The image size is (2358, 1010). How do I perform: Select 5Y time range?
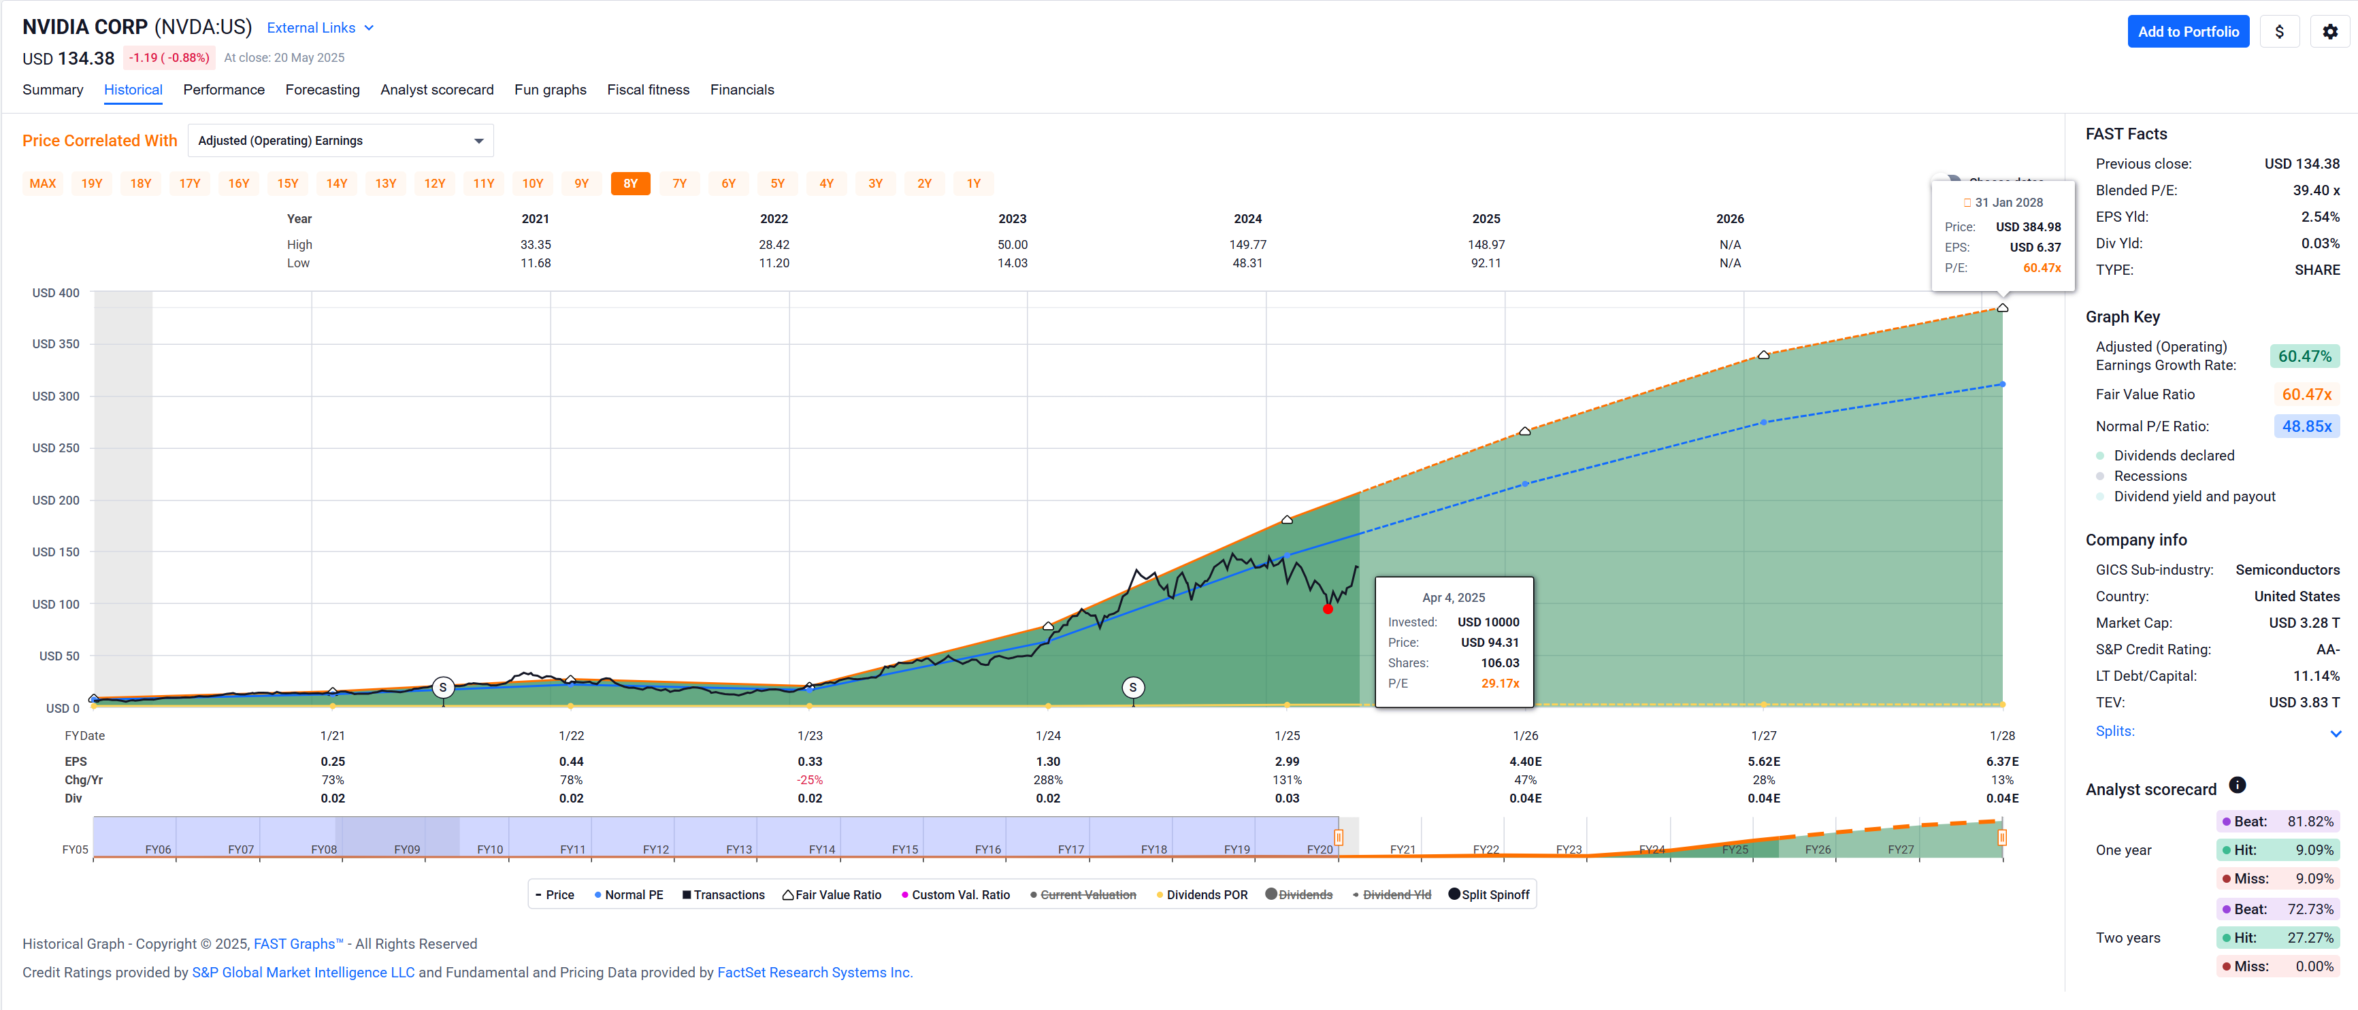click(777, 183)
